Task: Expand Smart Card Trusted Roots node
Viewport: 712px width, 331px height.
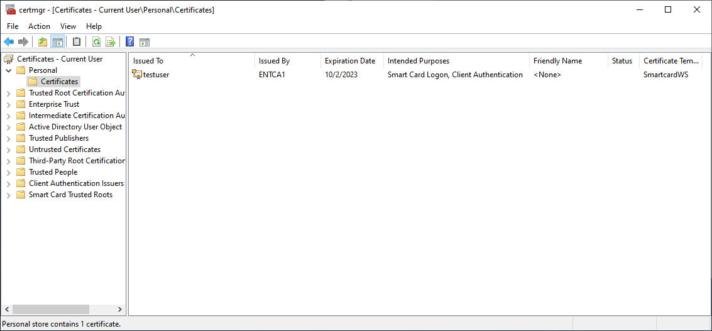Action: click(8, 195)
